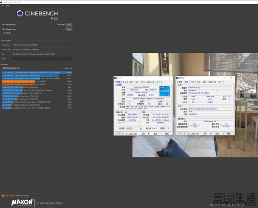Click the orange Your Score legend square
This screenshot has width=258, height=208.
2,196
